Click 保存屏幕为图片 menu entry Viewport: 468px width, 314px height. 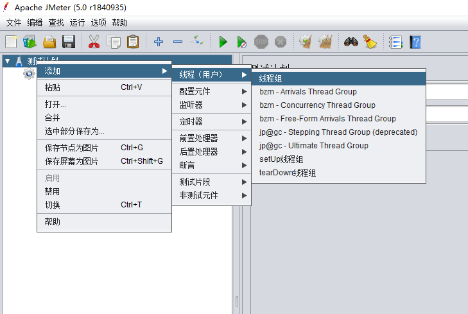pos(104,161)
